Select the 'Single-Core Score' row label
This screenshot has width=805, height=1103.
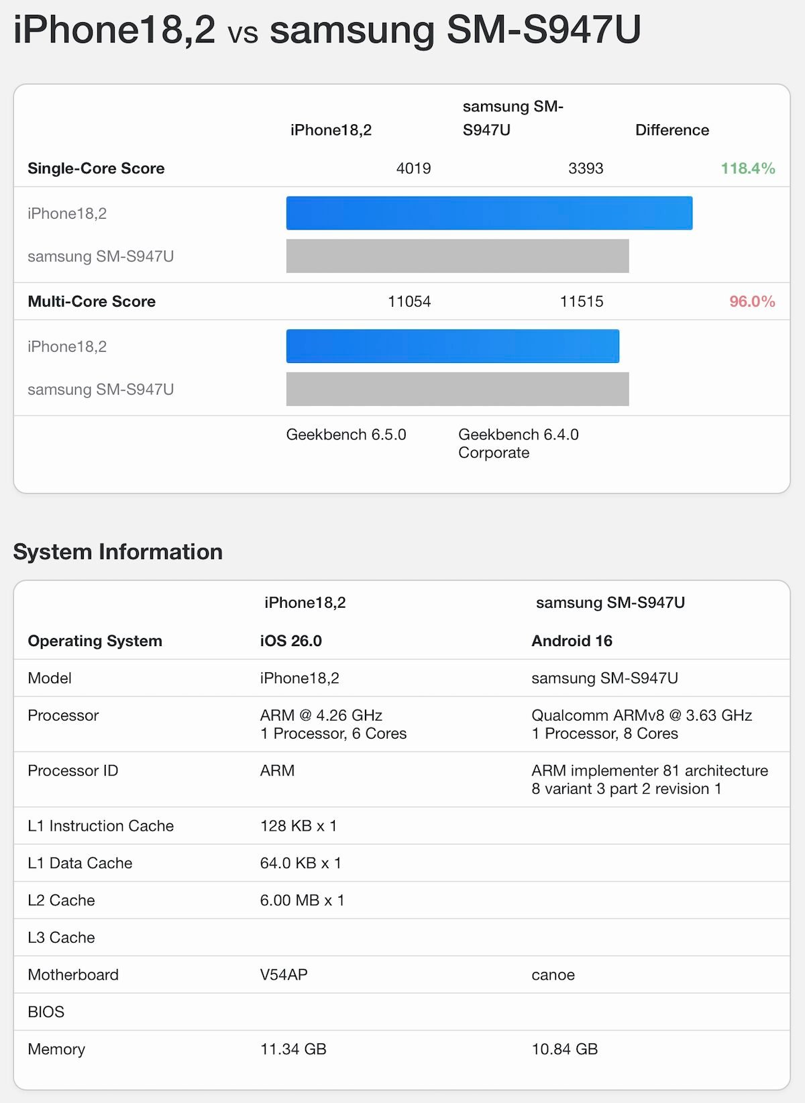(x=96, y=168)
